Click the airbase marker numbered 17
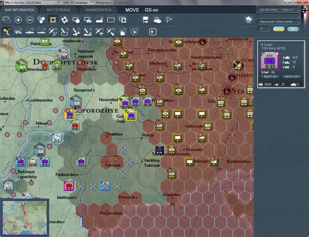Viewport: 309px width, 237px height. pos(123,150)
